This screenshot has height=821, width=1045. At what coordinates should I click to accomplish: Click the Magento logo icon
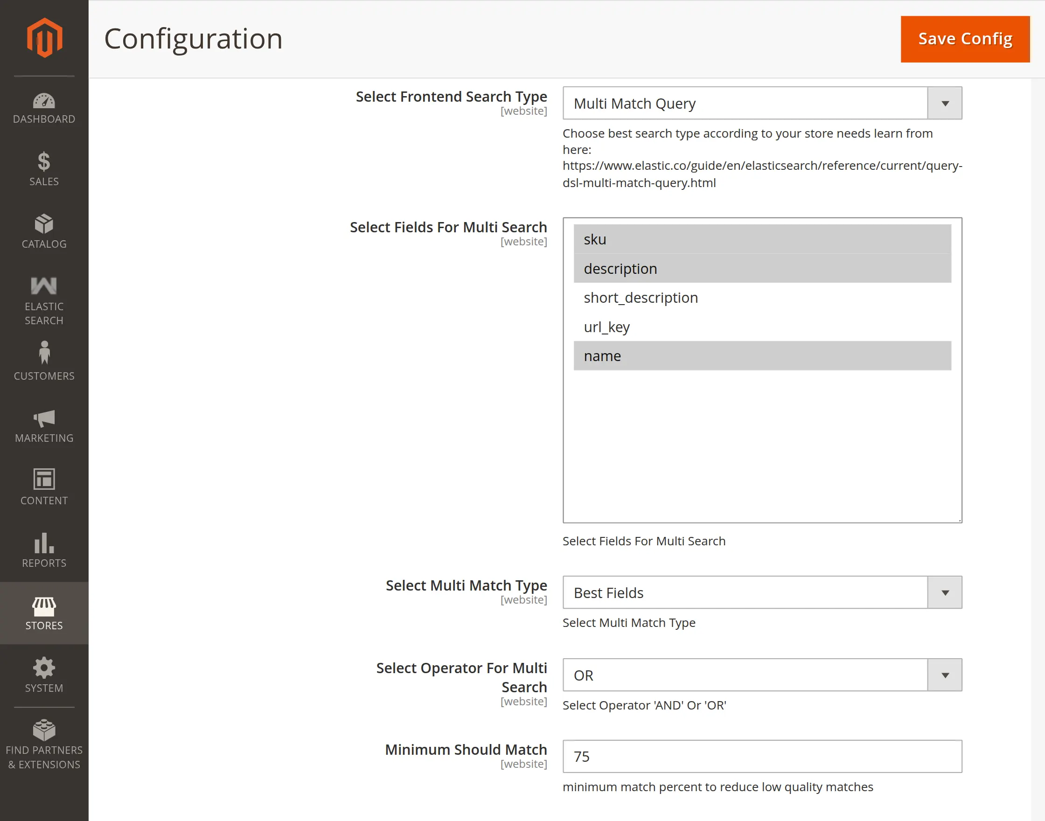[44, 37]
